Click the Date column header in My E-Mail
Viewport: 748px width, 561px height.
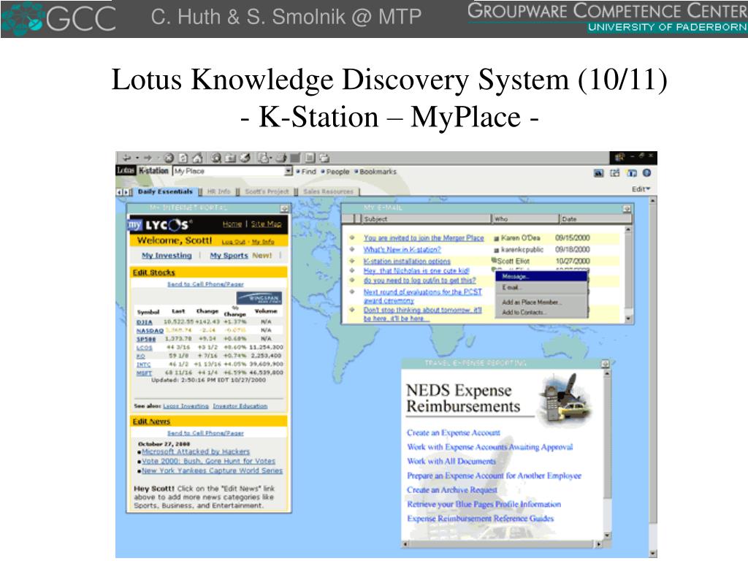(595, 219)
